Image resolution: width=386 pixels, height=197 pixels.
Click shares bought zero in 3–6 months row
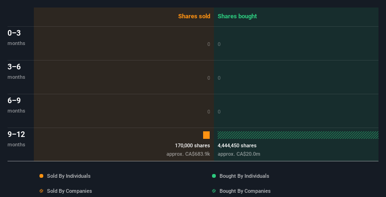tap(219, 78)
